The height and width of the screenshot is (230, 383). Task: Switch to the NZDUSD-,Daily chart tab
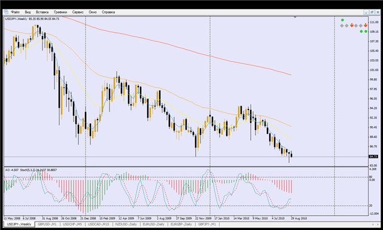click(126, 224)
